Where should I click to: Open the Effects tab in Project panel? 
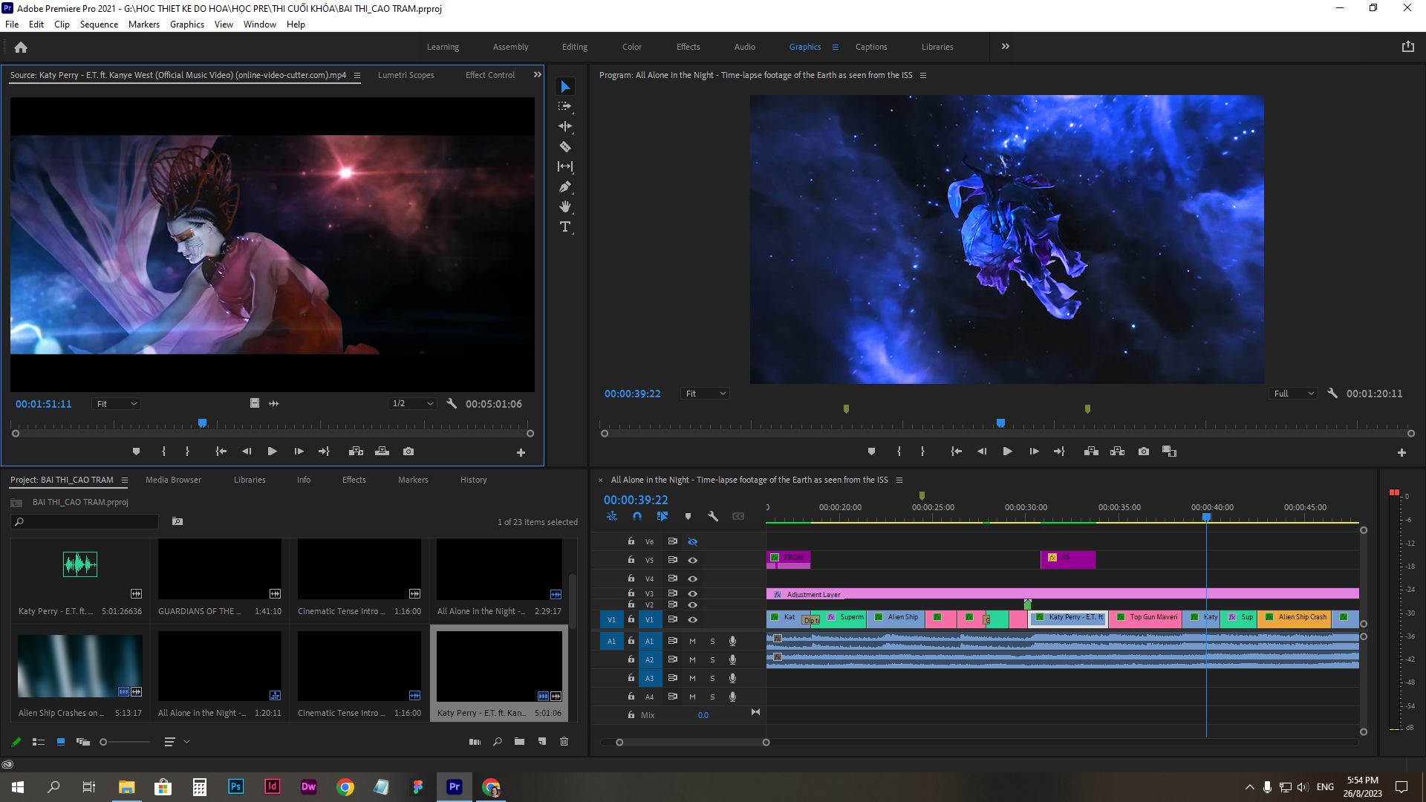click(354, 480)
